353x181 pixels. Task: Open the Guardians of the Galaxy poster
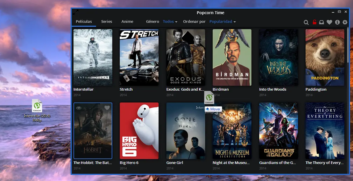click(x=279, y=130)
